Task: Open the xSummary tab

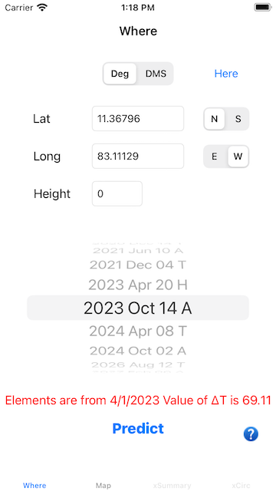Action: click(x=172, y=486)
